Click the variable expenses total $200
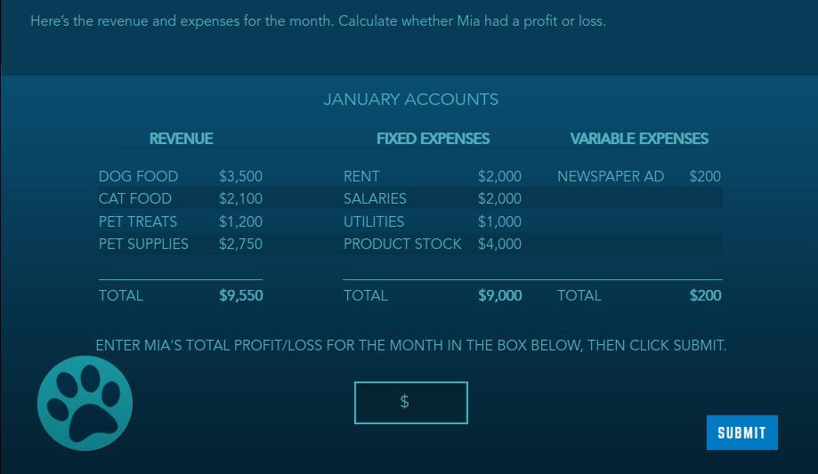The height and width of the screenshot is (474, 818). click(x=705, y=295)
